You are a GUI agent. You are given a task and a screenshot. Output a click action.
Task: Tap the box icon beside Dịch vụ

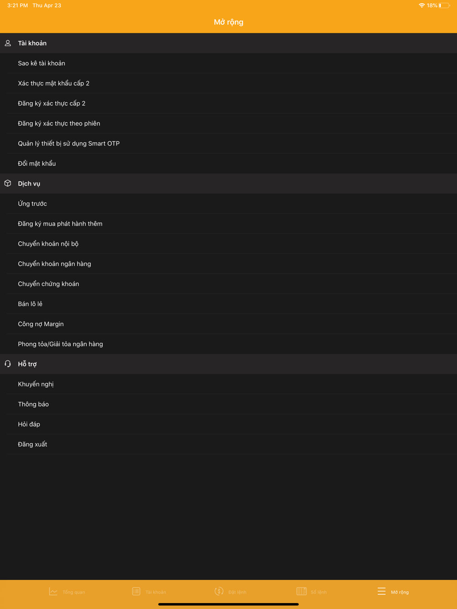(x=8, y=184)
